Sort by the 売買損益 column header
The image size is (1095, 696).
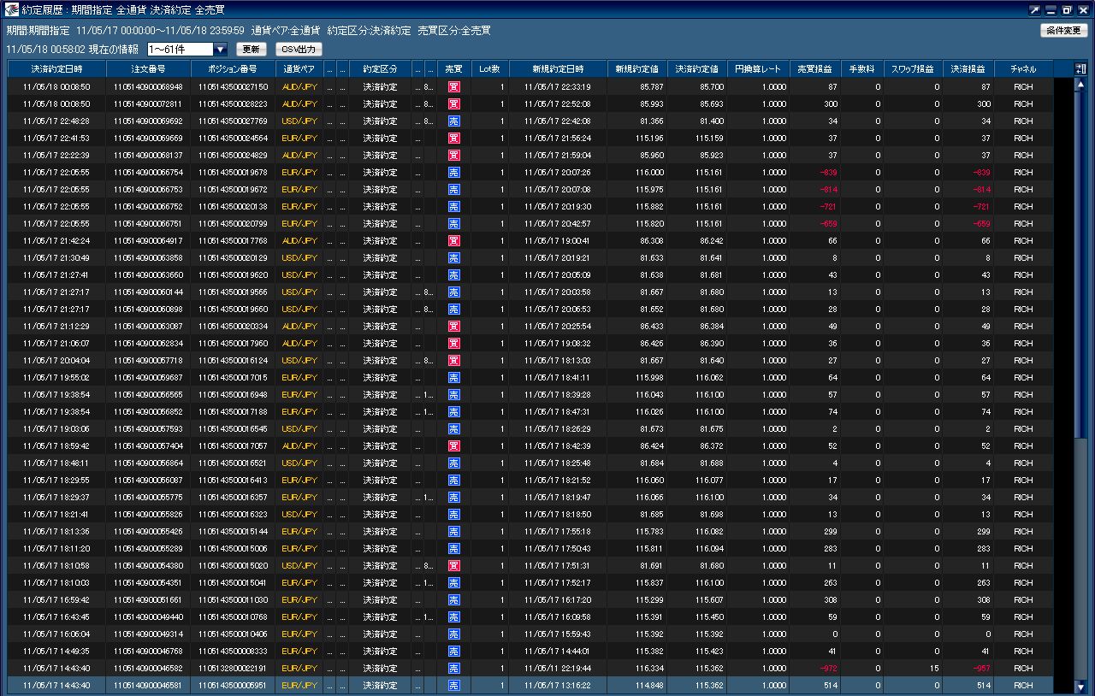814,69
